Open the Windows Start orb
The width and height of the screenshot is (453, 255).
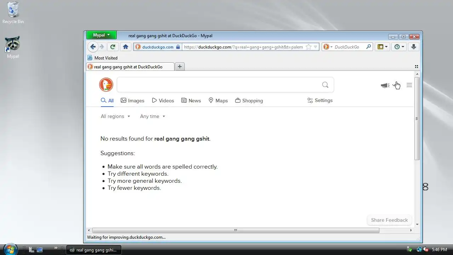pyautogui.click(x=10, y=249)
